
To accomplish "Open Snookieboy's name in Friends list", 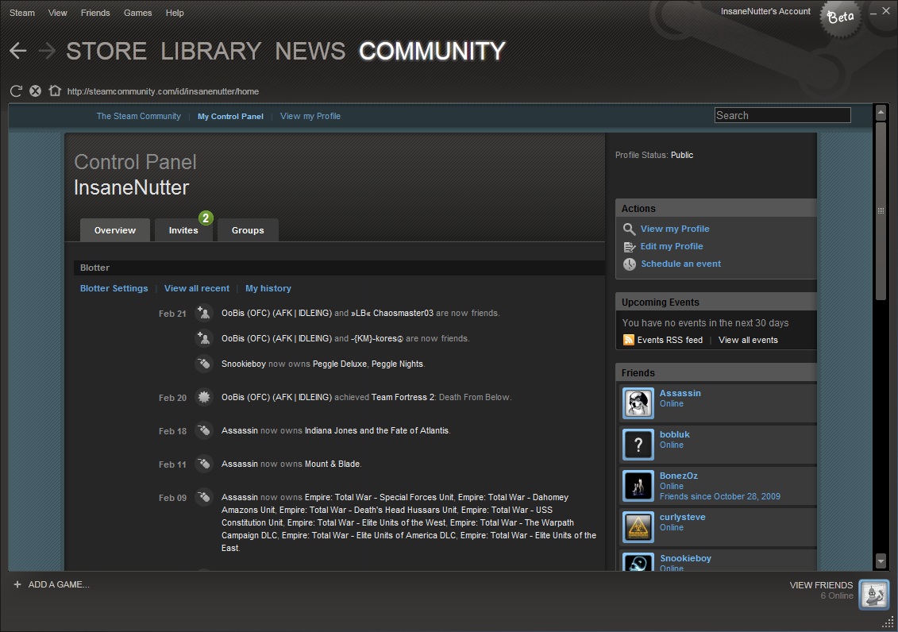I will (685, 558).
